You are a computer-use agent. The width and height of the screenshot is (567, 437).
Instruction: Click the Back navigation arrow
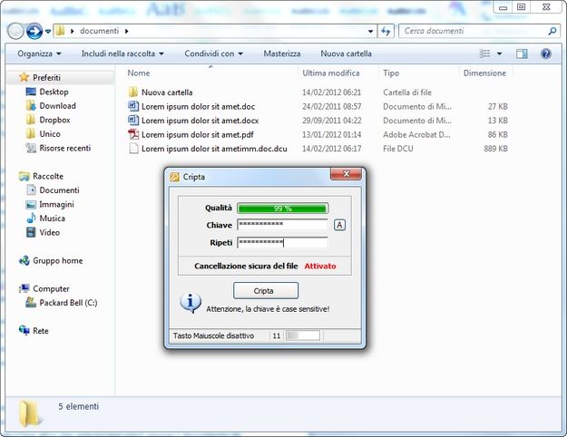(15, 31)
